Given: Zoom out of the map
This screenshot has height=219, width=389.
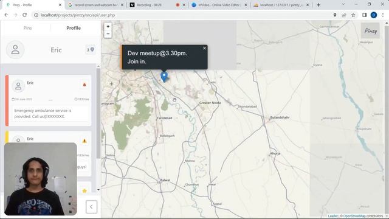Looking at the screenshot, I should point(108,34).
